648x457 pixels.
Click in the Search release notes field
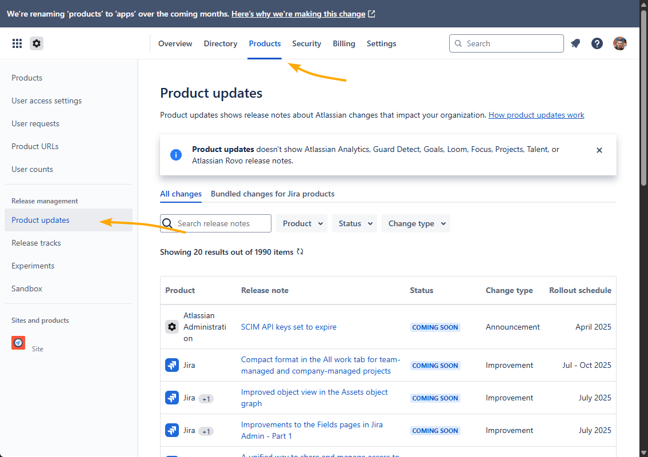click(x=215, y=223)
